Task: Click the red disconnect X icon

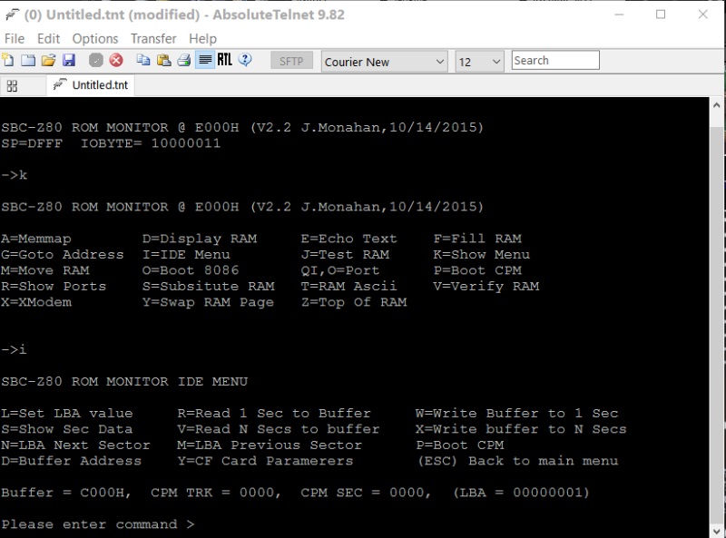Action: click(x=116, y=60)
